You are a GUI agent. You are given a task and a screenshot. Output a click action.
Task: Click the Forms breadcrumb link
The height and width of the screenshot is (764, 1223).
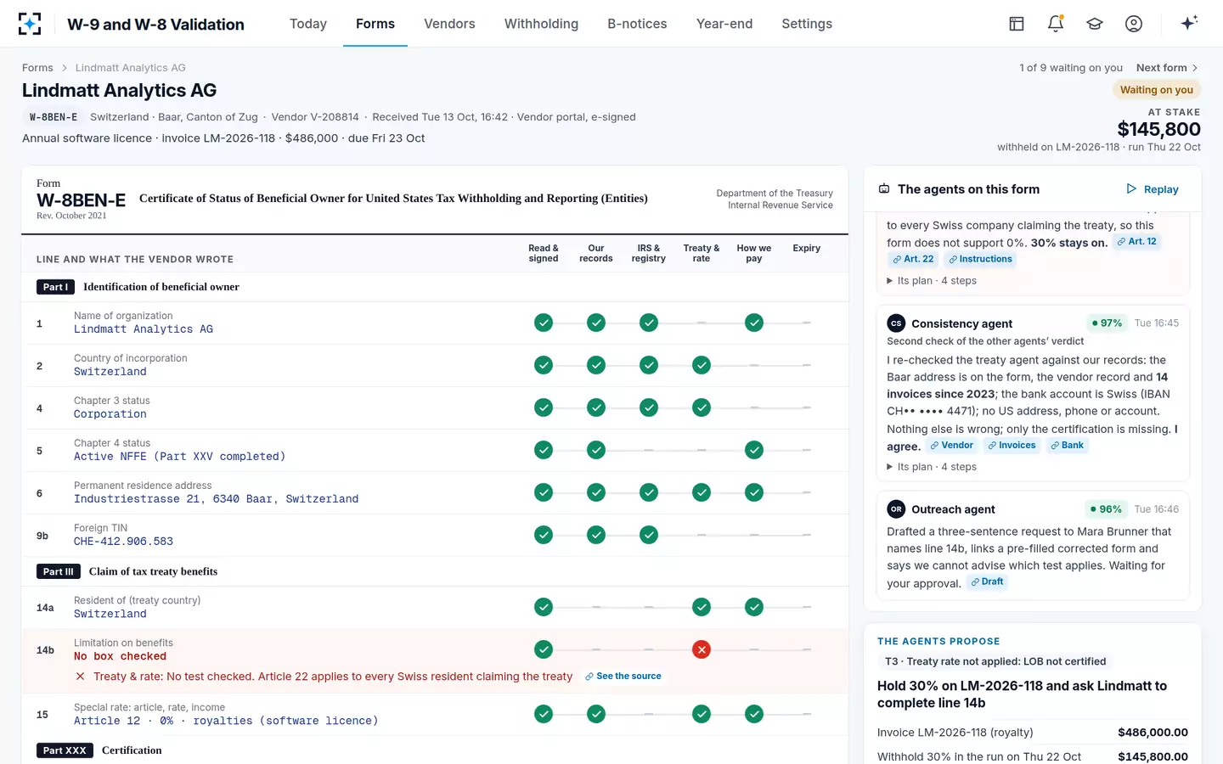(37, 68)
